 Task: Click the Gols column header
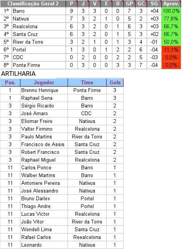coord(115,82)
